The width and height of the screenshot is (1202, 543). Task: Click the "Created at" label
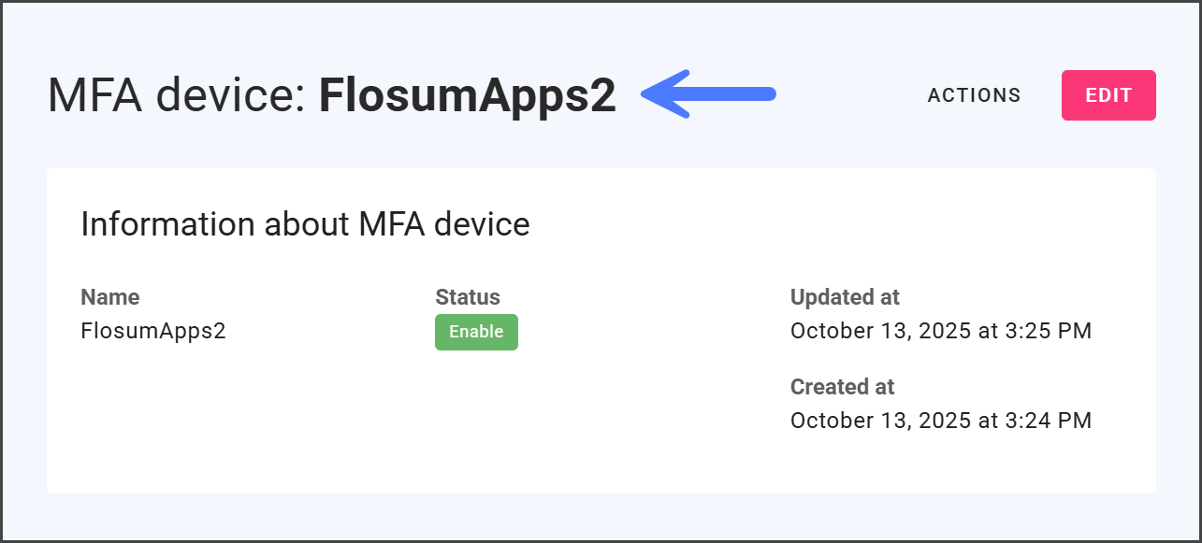842,387
